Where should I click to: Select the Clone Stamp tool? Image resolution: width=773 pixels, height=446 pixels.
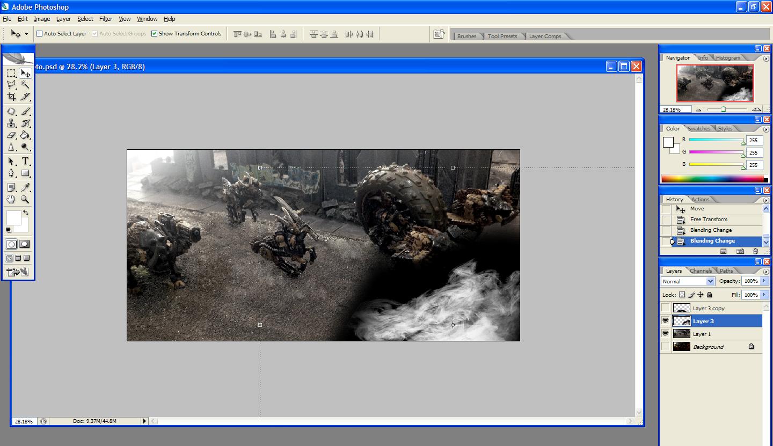point(11,123)
